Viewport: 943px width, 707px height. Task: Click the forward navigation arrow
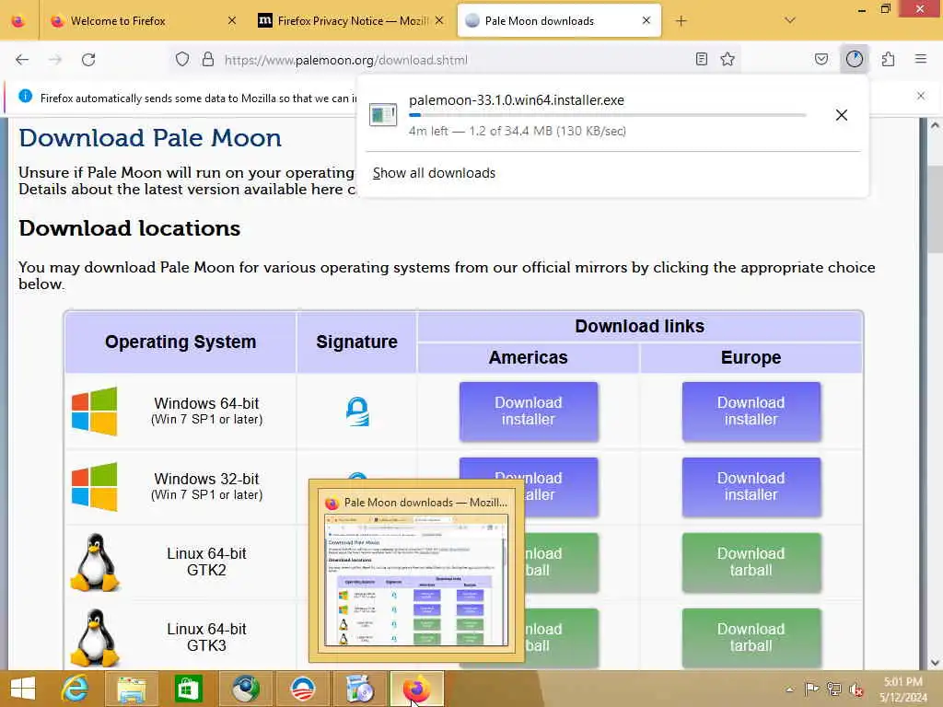(55, 60)
